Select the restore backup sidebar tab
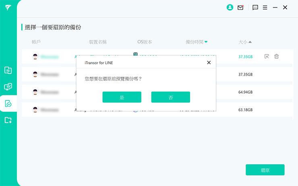This screenshot has width=298, height=186. (8, 104)
